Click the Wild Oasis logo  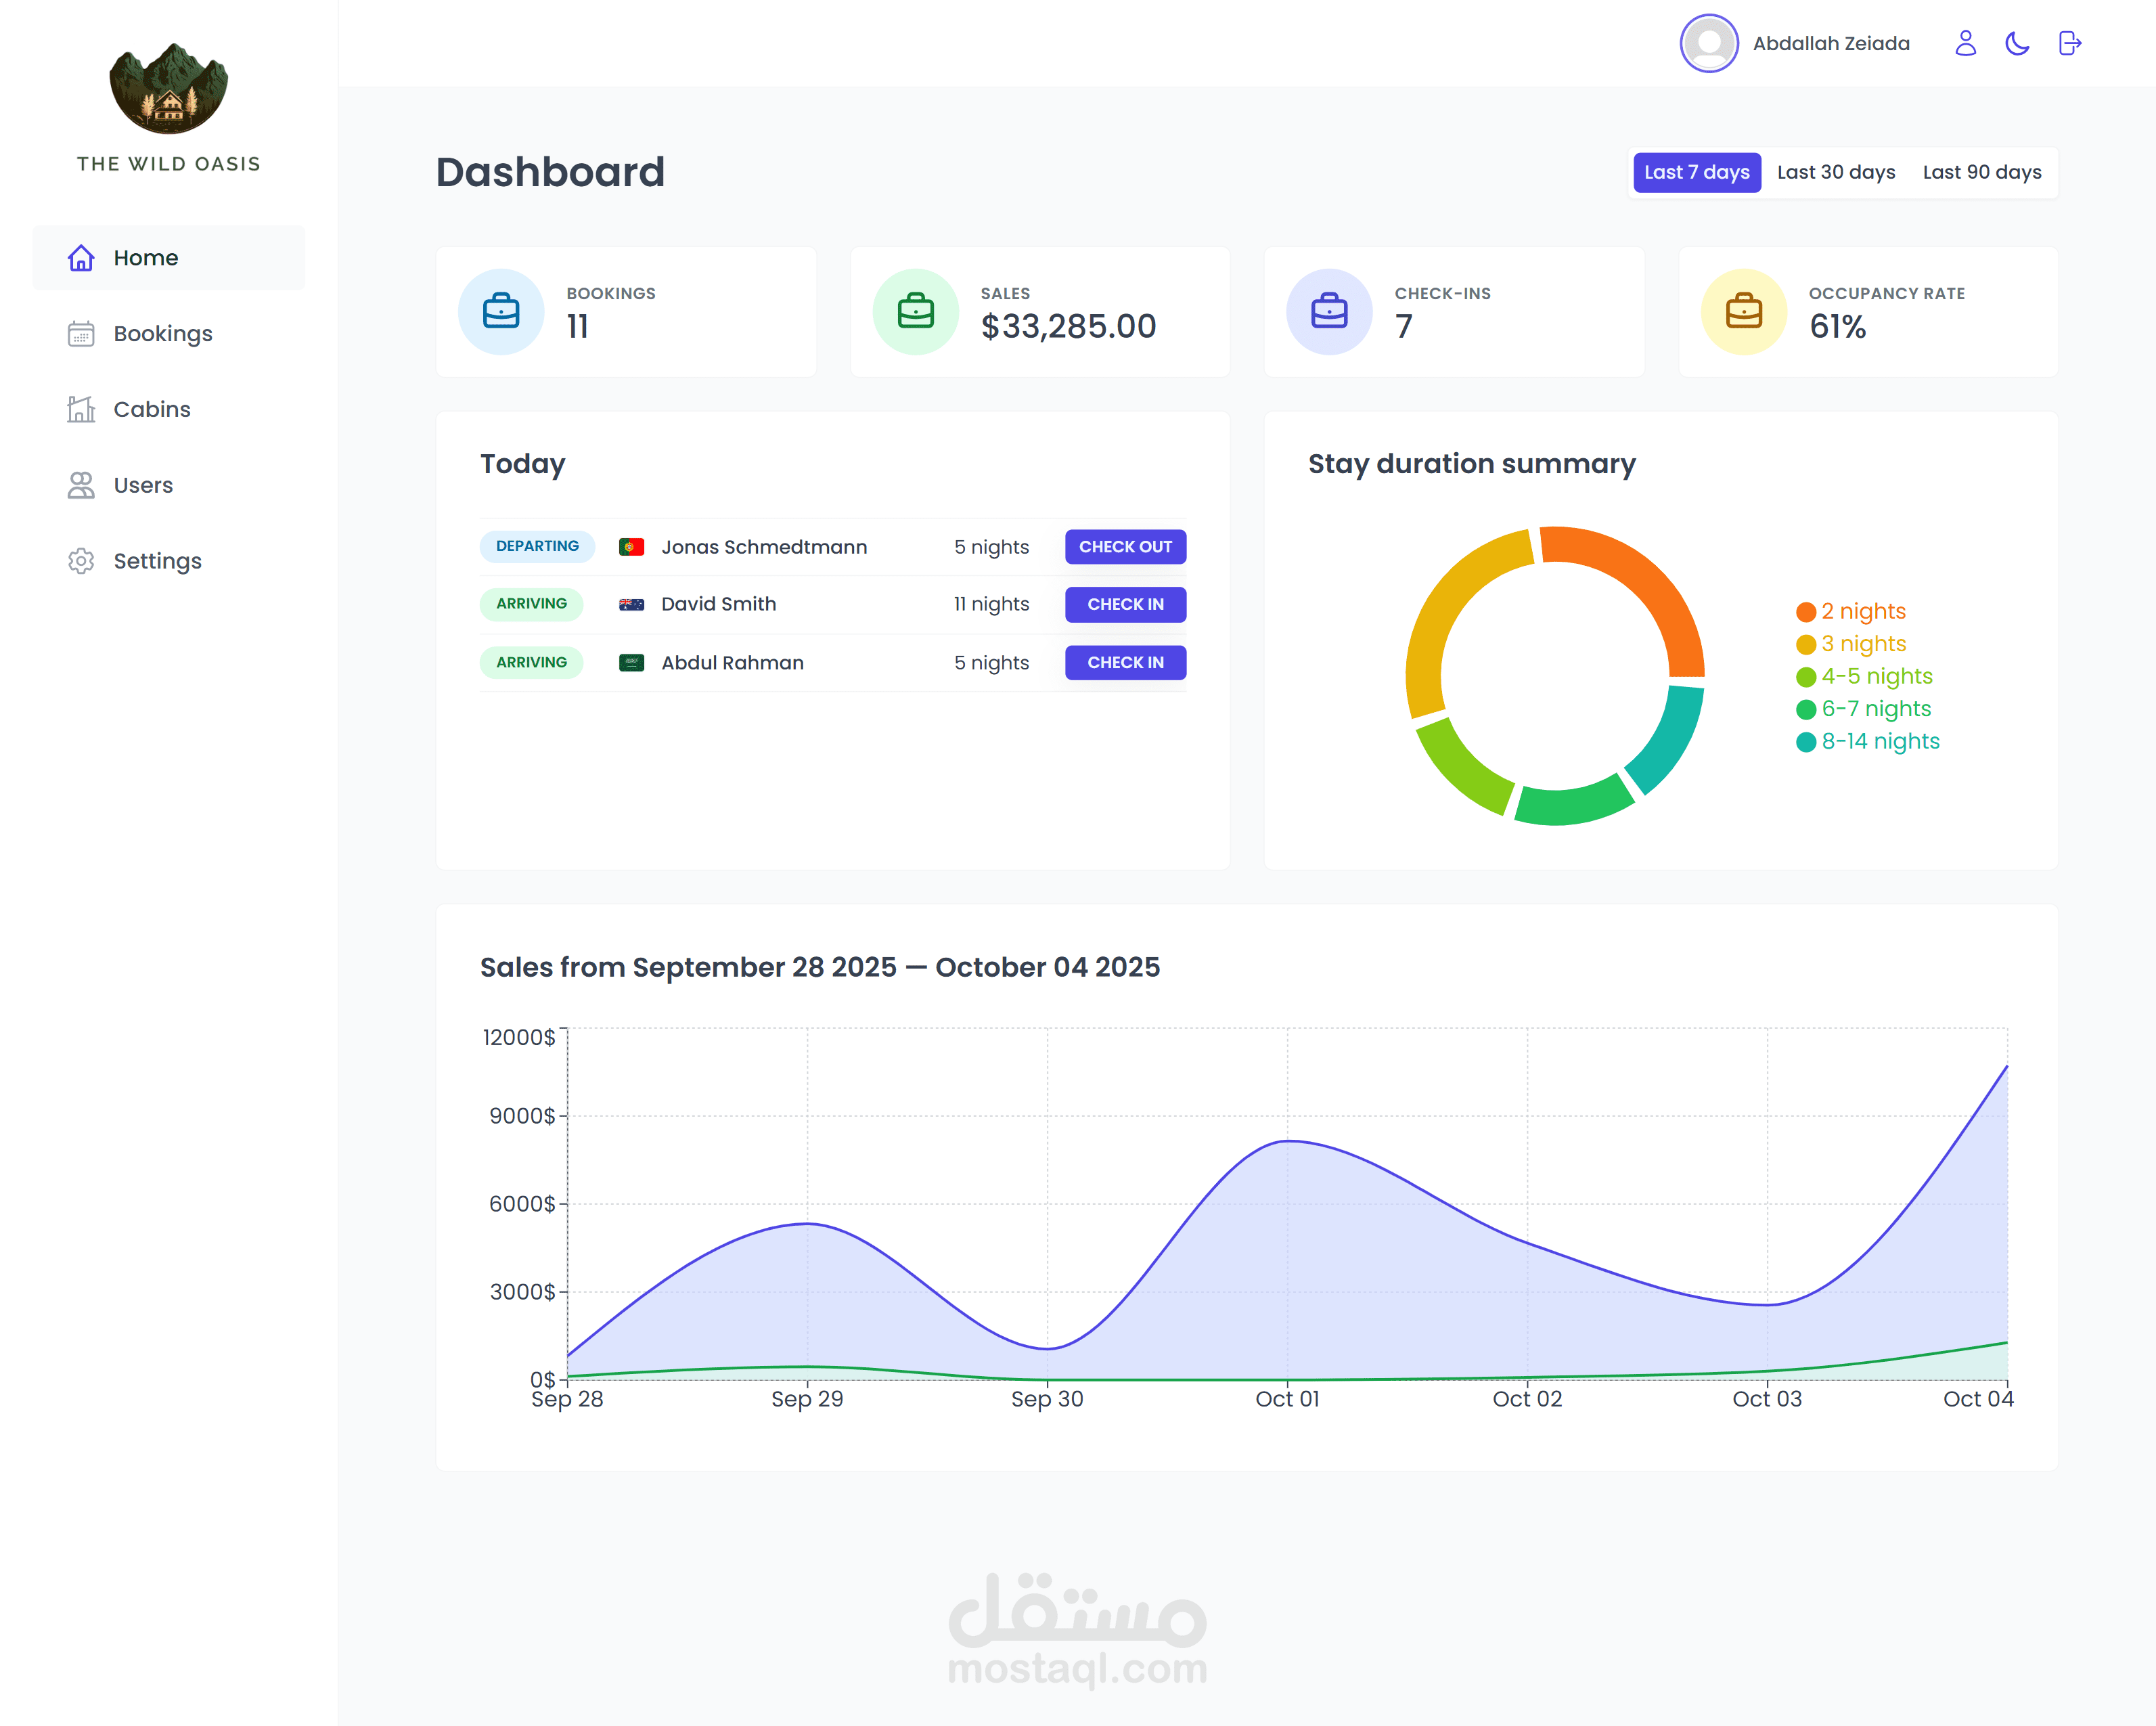point(168,90)
